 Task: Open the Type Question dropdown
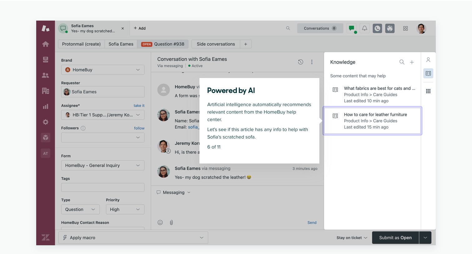point(80,209)
